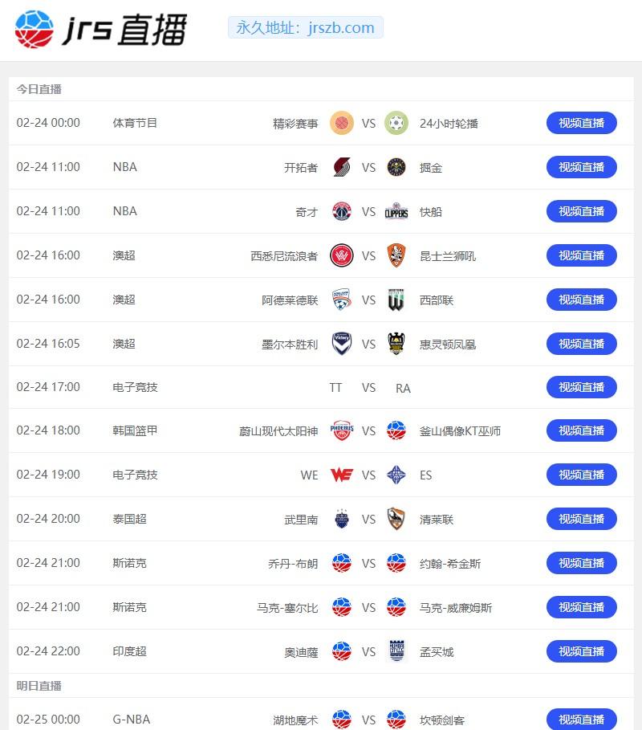Click the Washington Wizards (奇才) team logo

(x=342, y=212)
